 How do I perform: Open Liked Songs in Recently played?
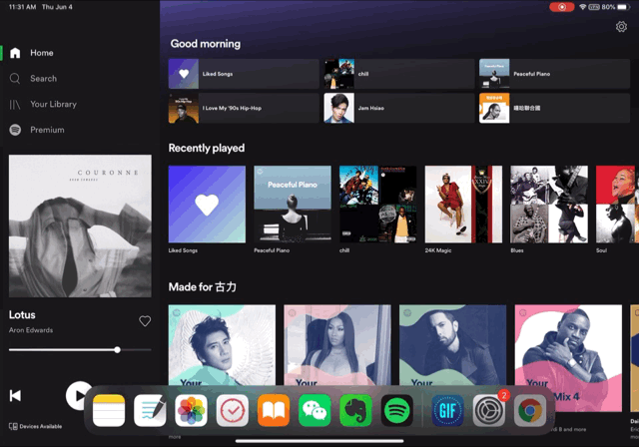coord(207,205)
